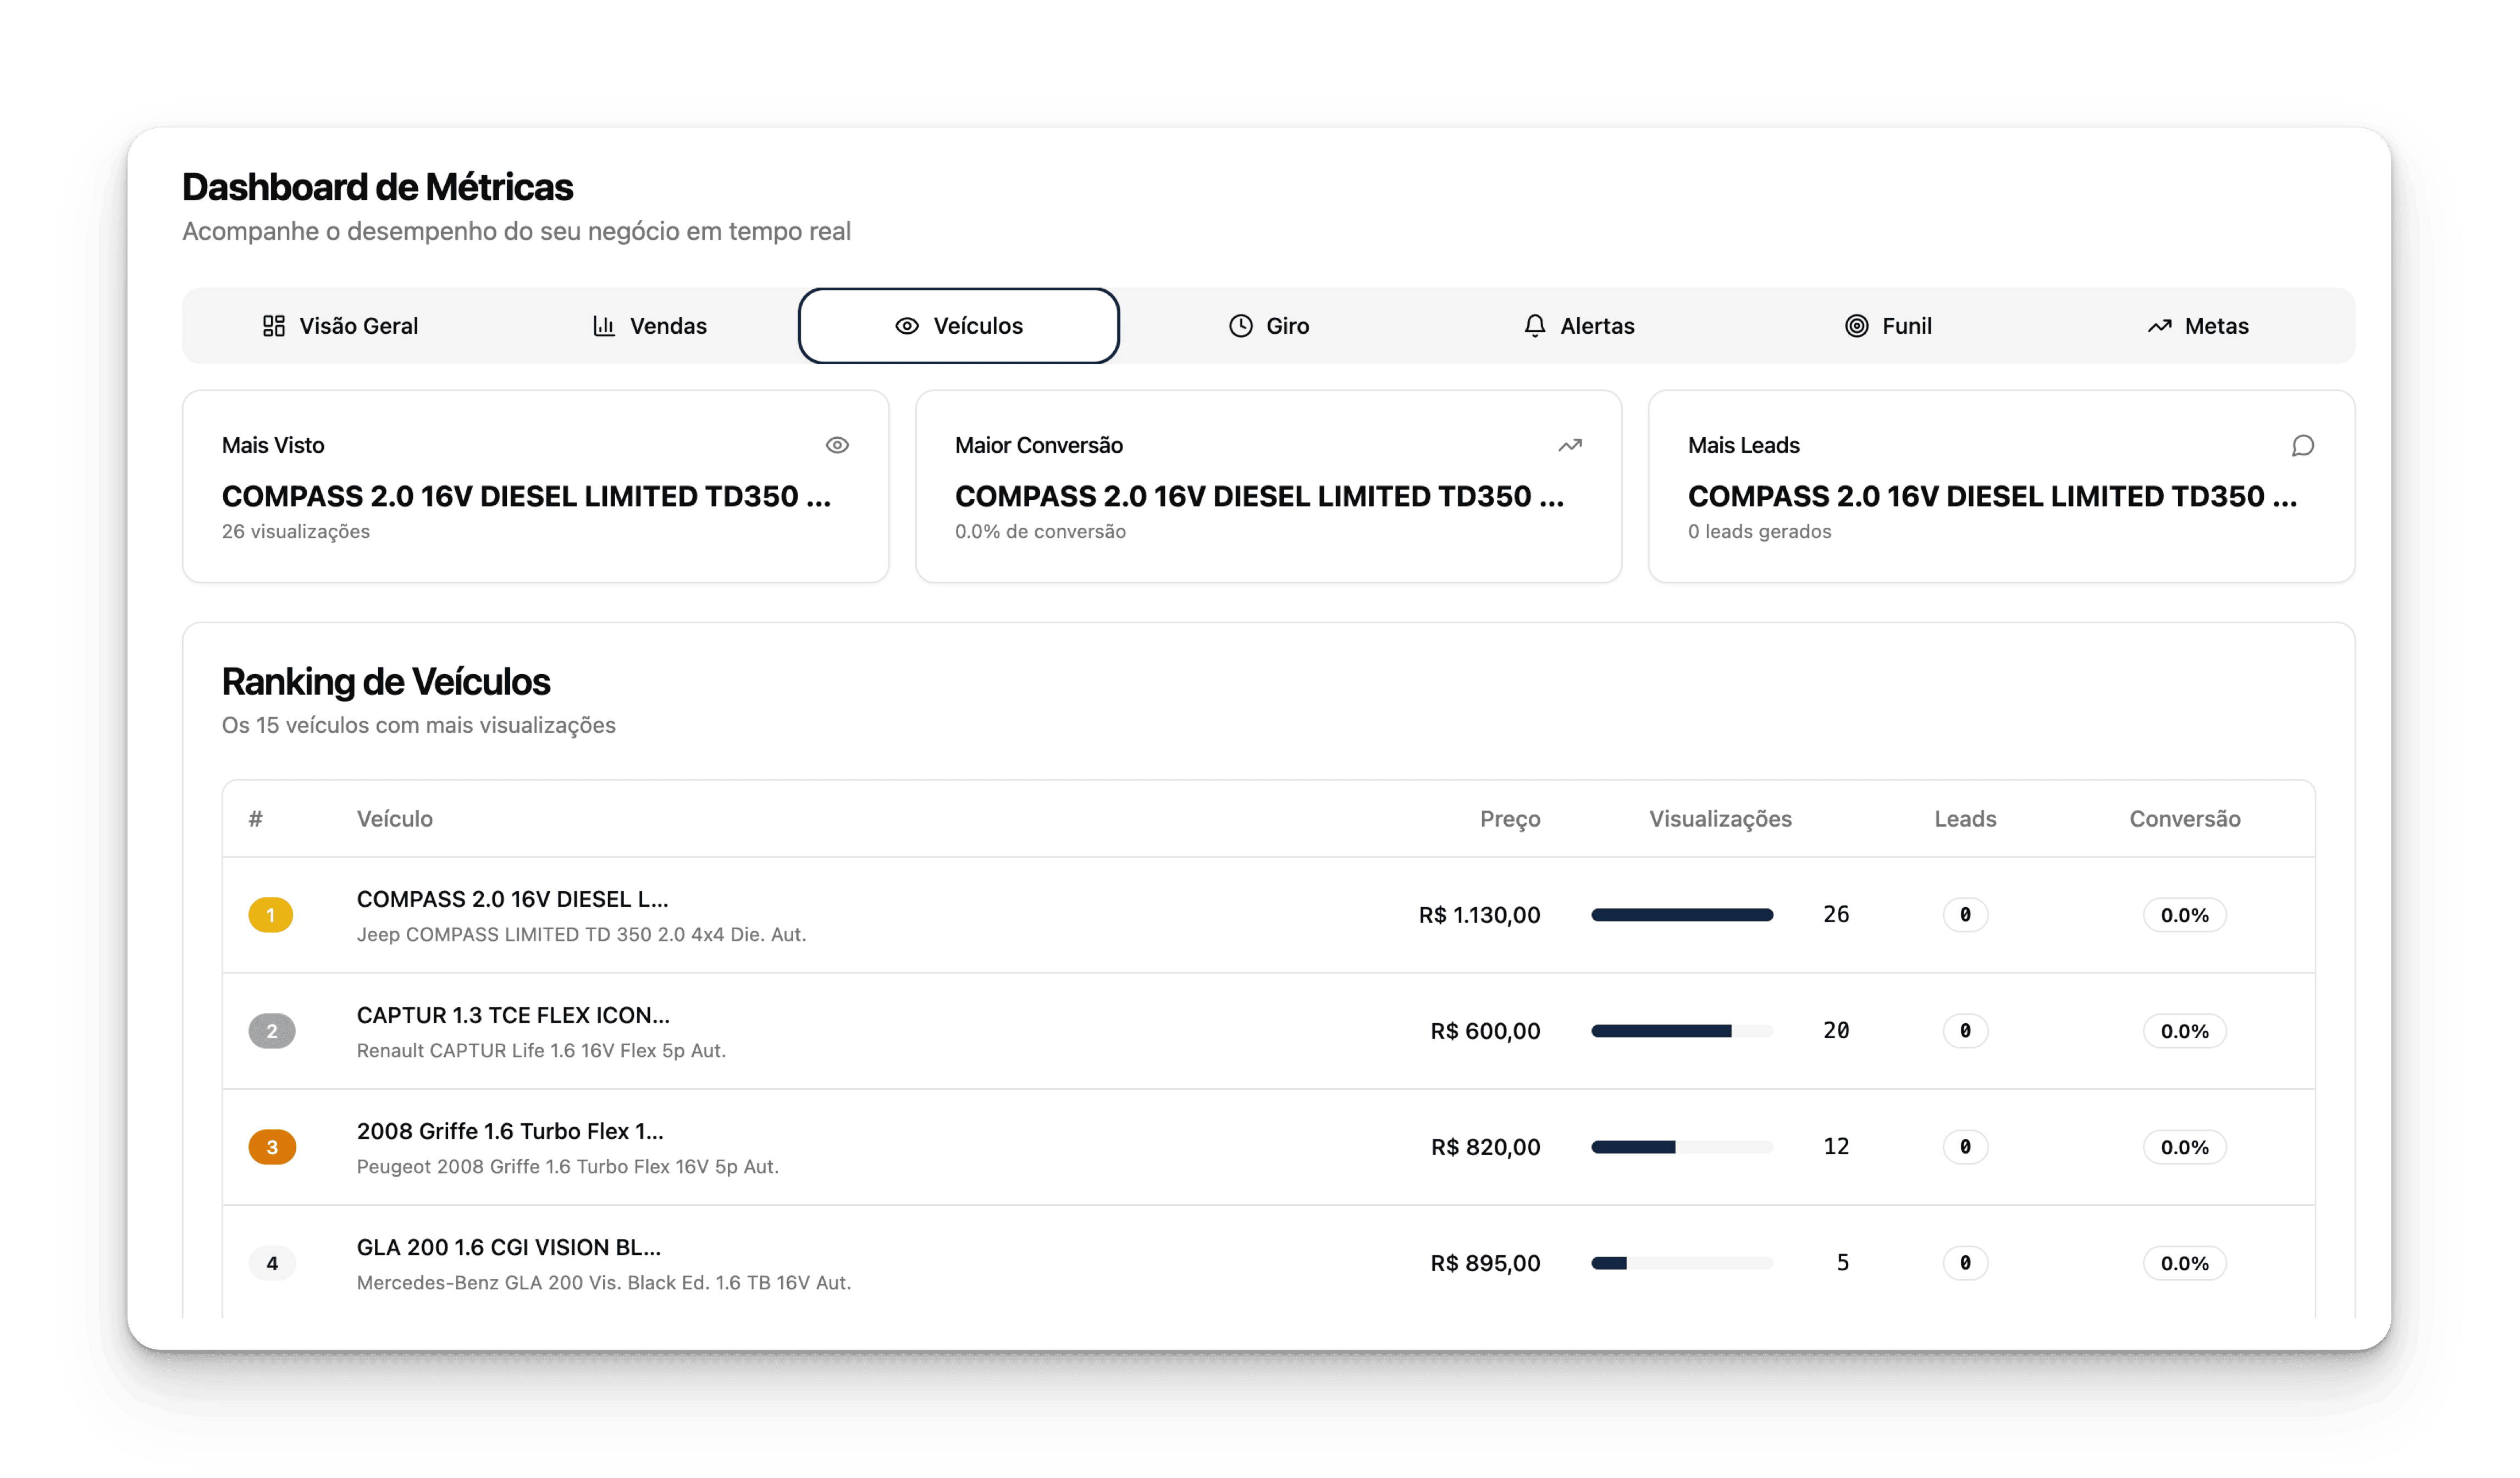Click the COMPASS views progress bar
Image resolution: width=2520 pixels, height=1478 pixels.
coord(1681,915)
